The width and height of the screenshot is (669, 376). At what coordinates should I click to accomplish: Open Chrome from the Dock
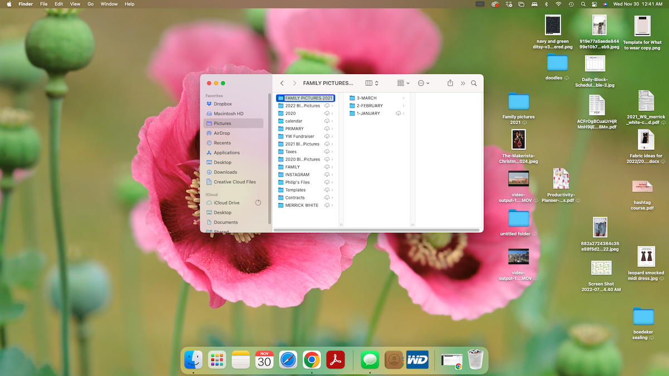pyautogui.click(x=312, y=360)
